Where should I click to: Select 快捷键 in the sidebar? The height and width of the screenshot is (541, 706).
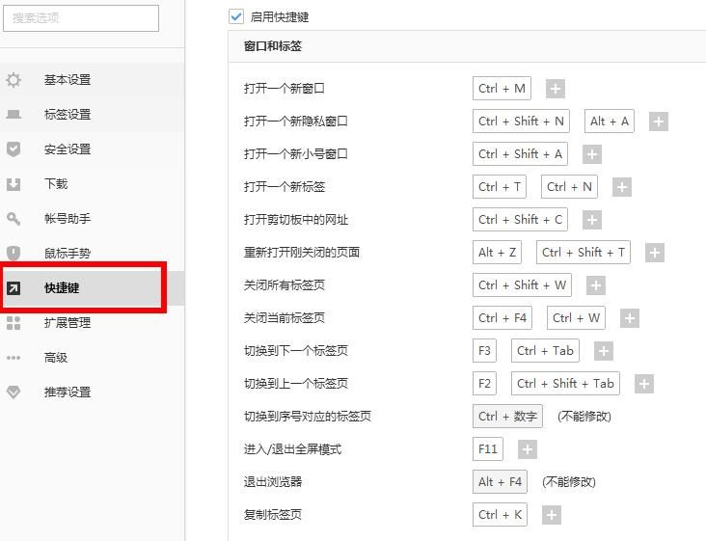click(62, 288)
